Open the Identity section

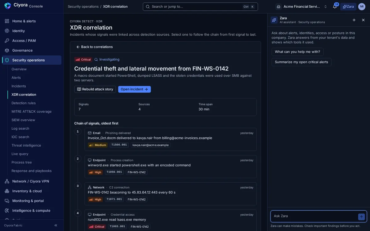32,31
